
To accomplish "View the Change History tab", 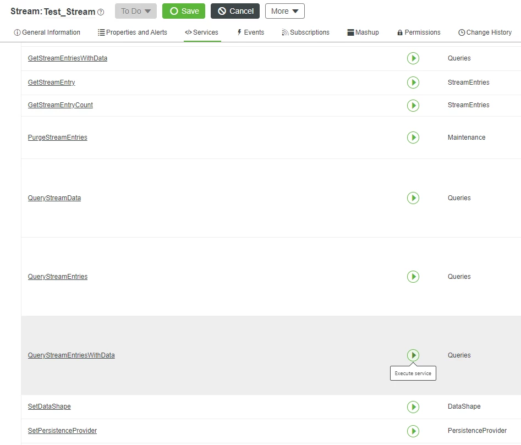I will (x=485, y=32).
